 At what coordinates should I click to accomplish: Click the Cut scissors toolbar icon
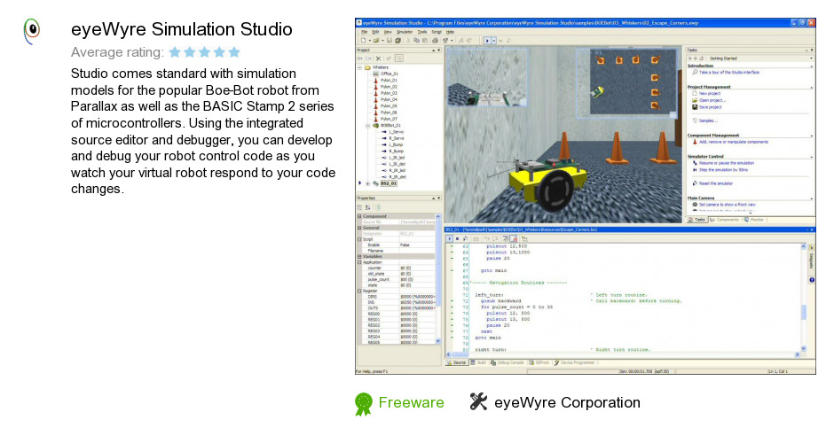[x=408, y=41]
